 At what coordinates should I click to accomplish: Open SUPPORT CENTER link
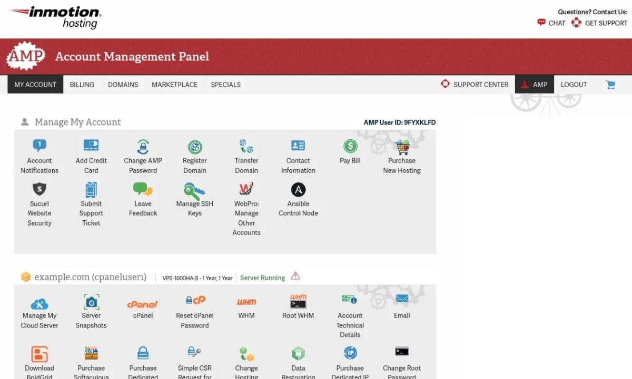pos(475,84)
